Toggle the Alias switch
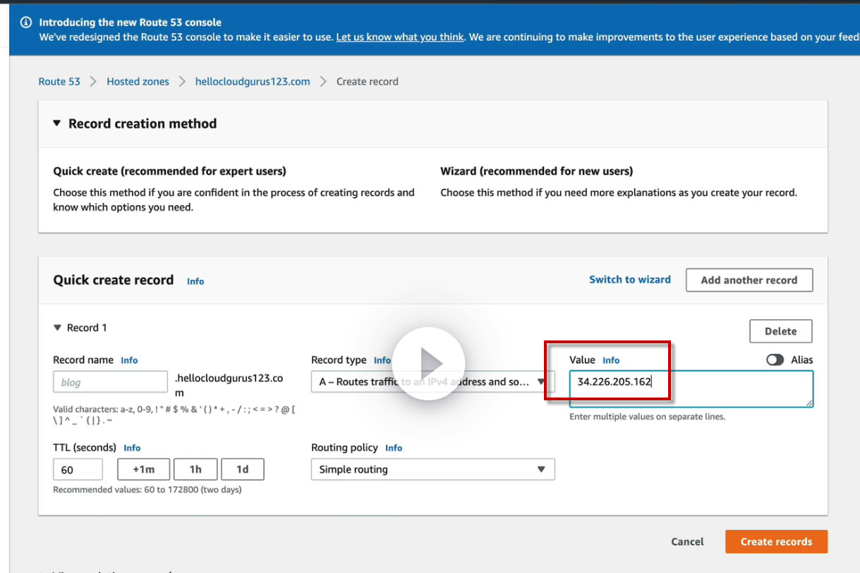860x573 pixels. pos(775,360)
